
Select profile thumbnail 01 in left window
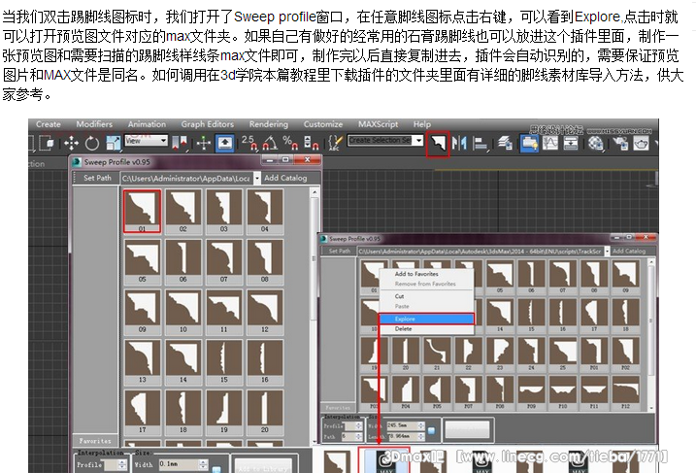click(142, 211)
